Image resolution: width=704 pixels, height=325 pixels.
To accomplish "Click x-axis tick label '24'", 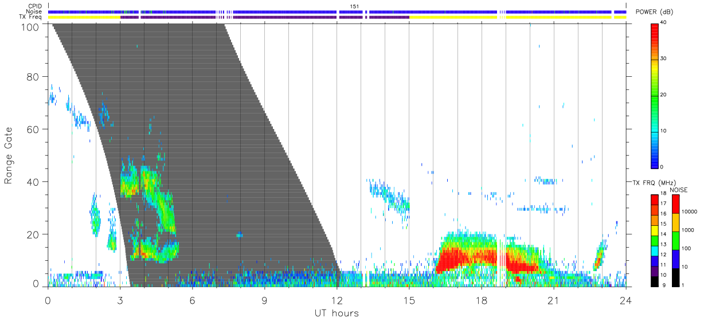I will [626, 300].
